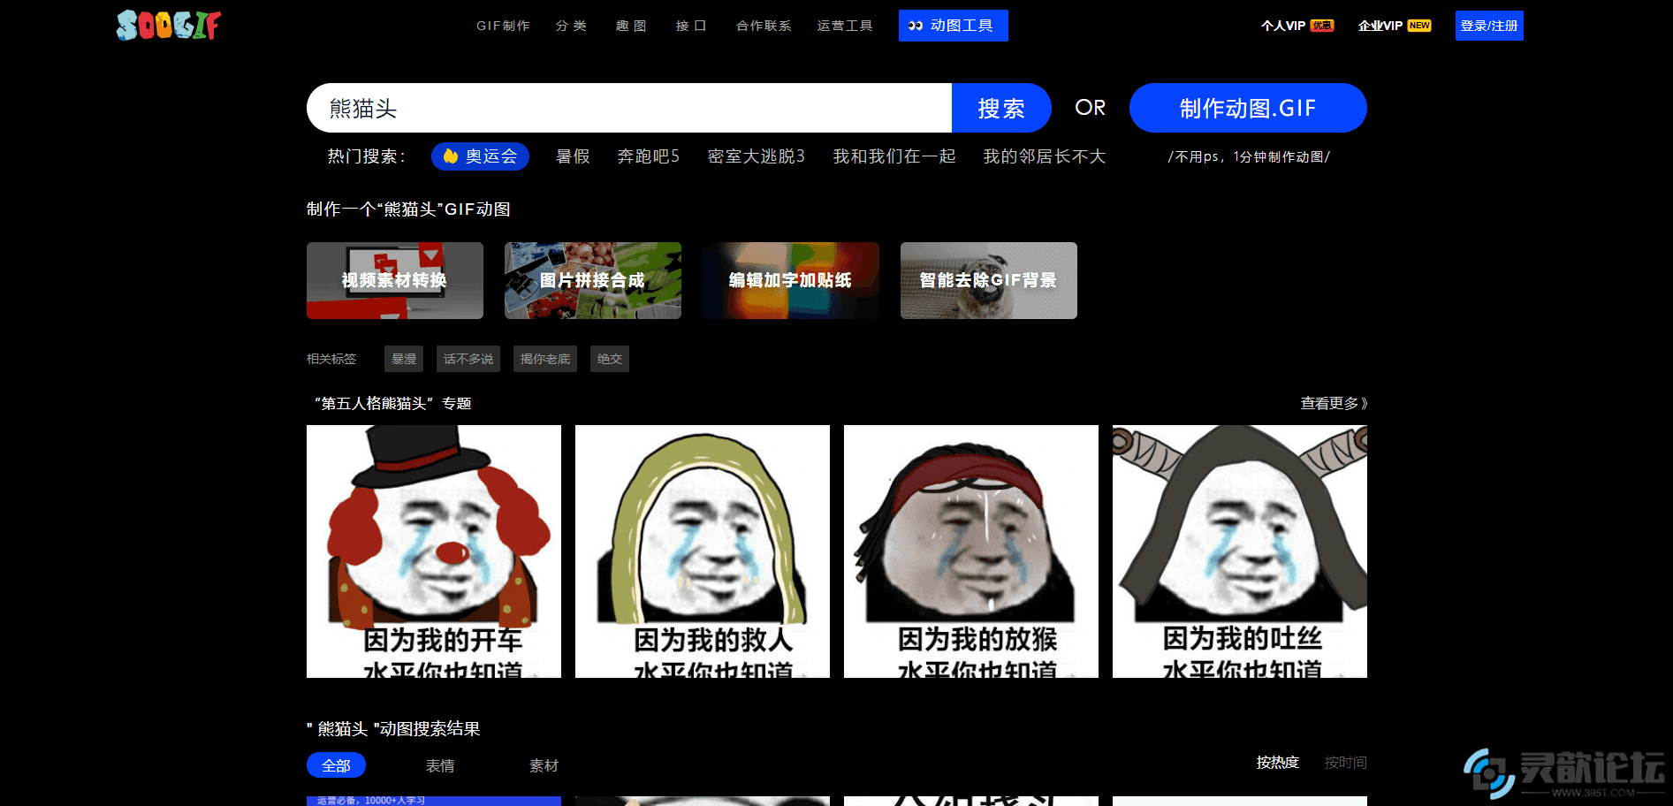Click the flame icon in 奥运会 tag

pos(451,156)
